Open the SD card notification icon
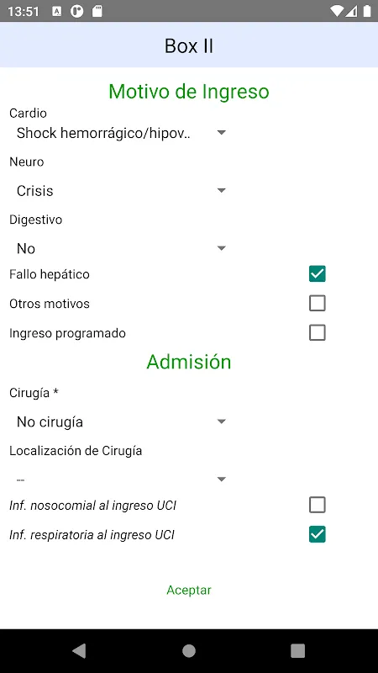This screenshot has width=378, height=673. [97, 11]
